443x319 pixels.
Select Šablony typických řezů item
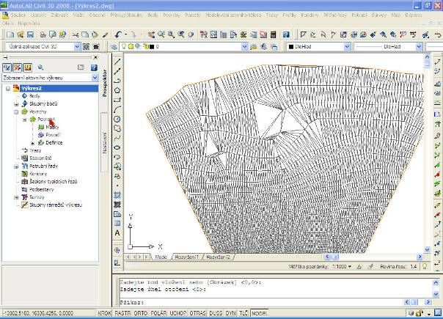point(53,181)
